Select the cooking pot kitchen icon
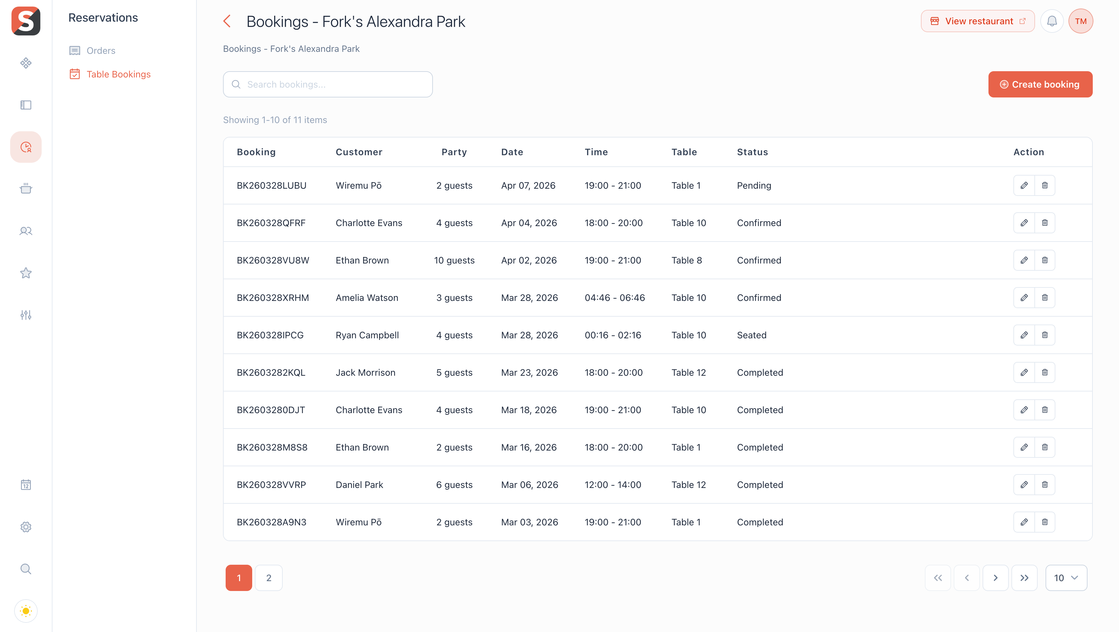The width and height of the screenshot is (1119, 632). coord(26,189)
